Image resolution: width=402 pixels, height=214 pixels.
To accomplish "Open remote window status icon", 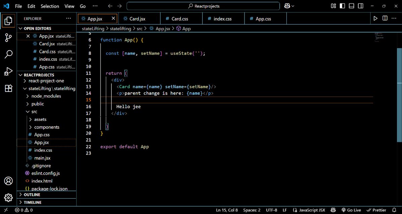I will point(6,210).
